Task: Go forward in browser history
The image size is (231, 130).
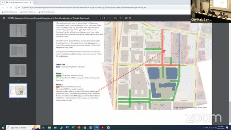Action: tap(7, 7)
